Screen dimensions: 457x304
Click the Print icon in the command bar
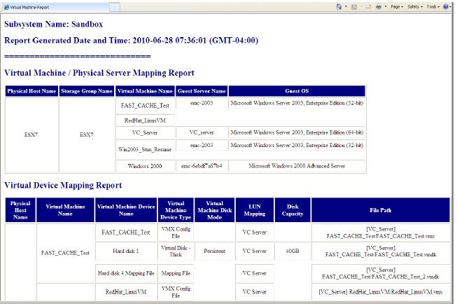(x=379, y=7)
